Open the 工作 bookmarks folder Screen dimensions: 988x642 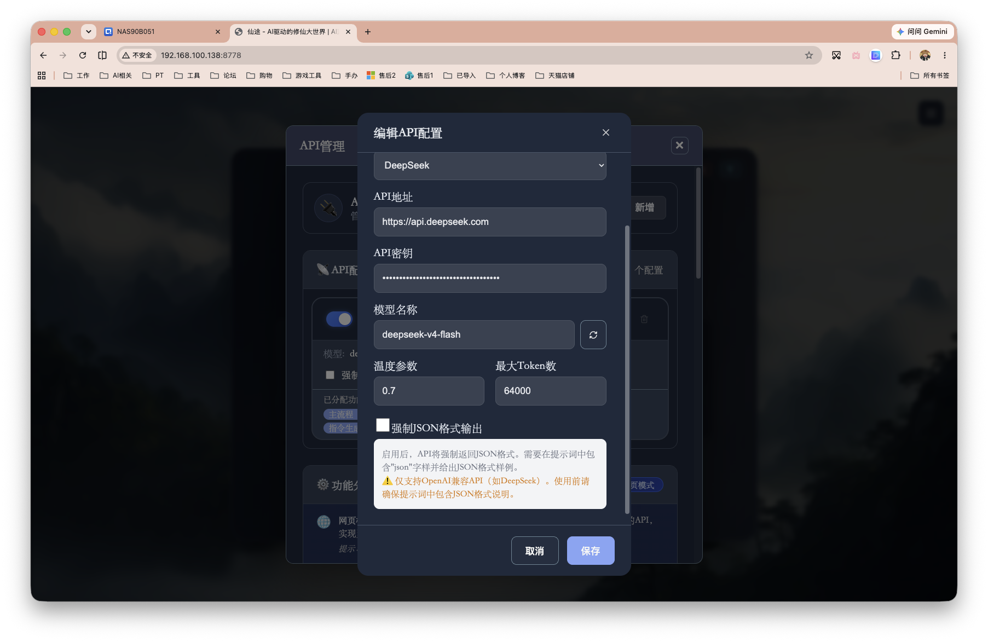click(x=77, y=76)
